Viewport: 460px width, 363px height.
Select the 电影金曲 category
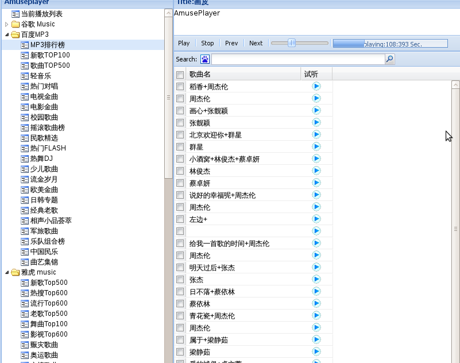click(44, 107)
